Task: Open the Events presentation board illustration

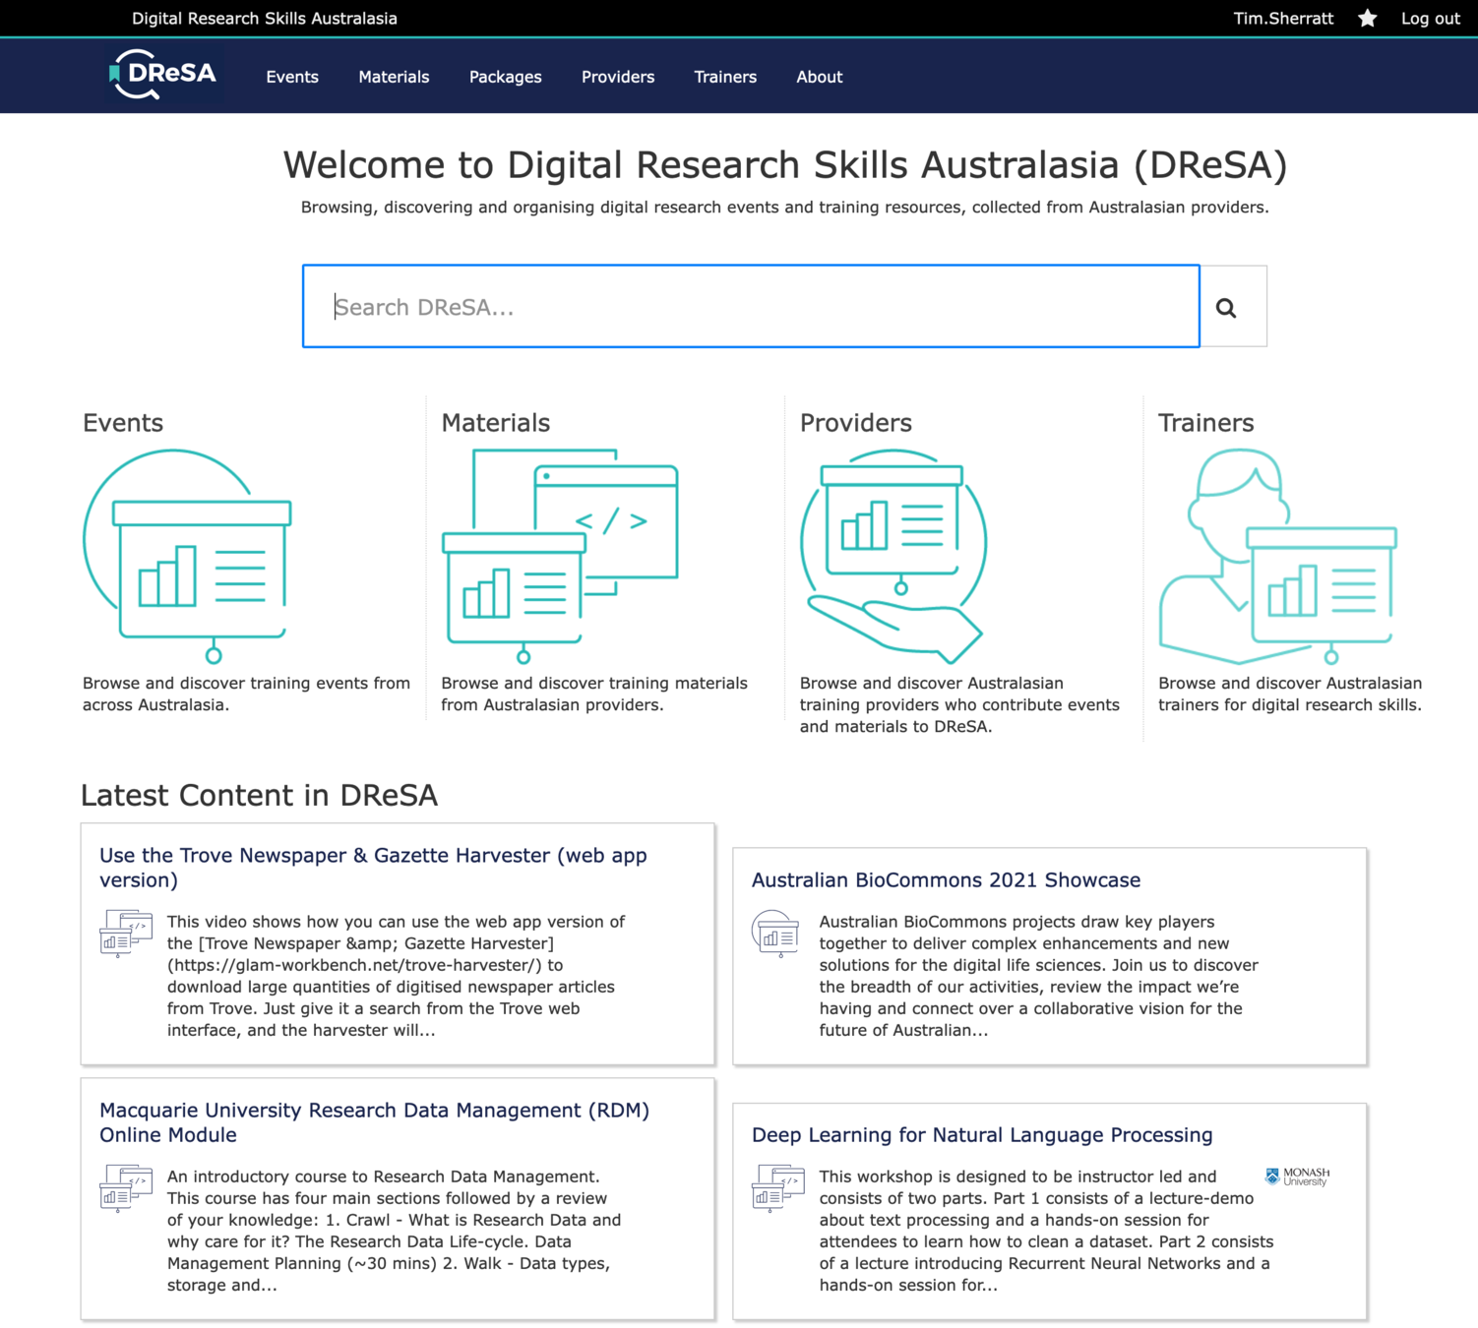Action: pyautogui.click(x=187, y=556)
